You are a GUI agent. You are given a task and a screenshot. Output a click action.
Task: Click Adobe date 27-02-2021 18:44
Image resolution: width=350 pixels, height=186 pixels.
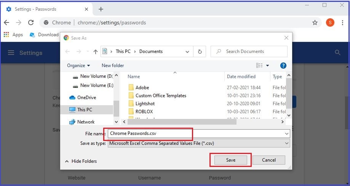(243, 88)
